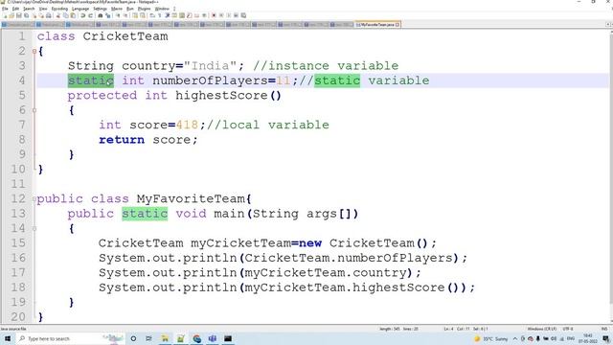Click the text highestScore() on line 5
613x345 pixels.
coord(228,96)
